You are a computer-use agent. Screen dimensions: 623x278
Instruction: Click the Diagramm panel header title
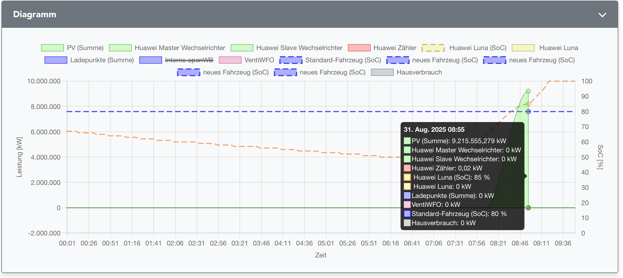pyautogui.click(x=35, y=14)
